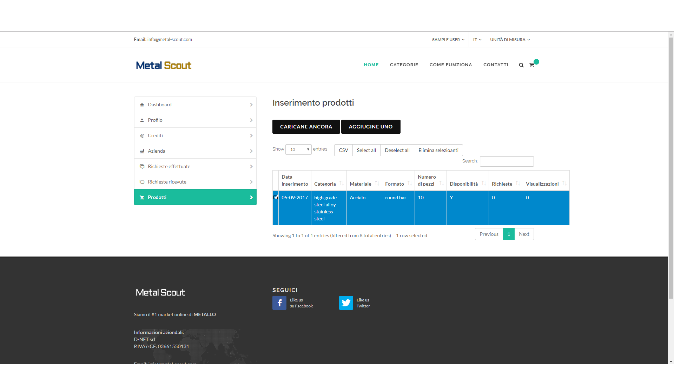Click the Richieste ricevute chat icon
Screen dimensions: 674x379
click(x=142, y=182)
